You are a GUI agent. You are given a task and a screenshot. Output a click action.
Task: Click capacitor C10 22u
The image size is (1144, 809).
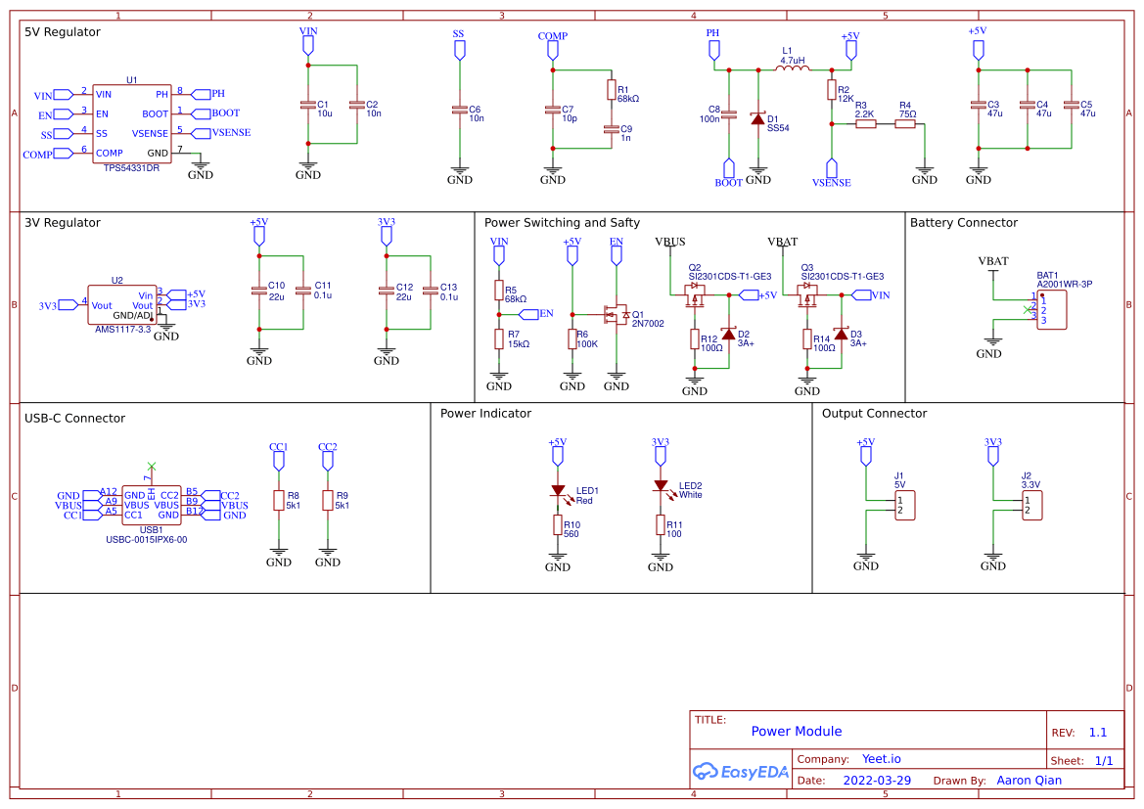259,291
